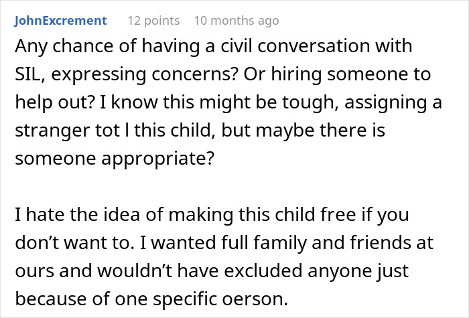Click the "12 points" score label
Image resolution: width=469 pixels, height=318 pixels.
tap(152, 21)
